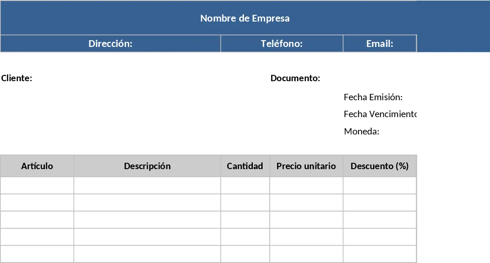Click the Dirección: cell
This screenshot has height=263, width=490.
pyautogui.click(x=110, y=44)
